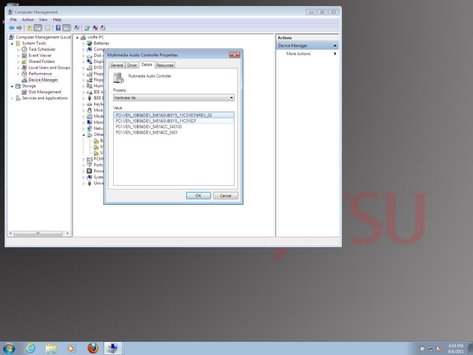Open Task Scheduler in System Tools
The width and height of the screenshot is (473, 355).
point(42,49)
